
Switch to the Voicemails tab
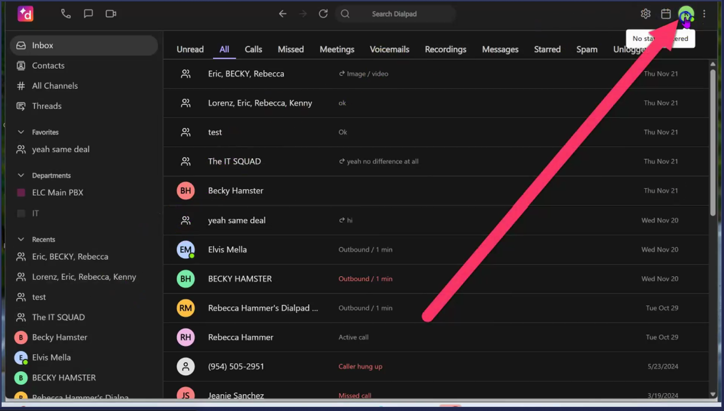pos(389,49)
